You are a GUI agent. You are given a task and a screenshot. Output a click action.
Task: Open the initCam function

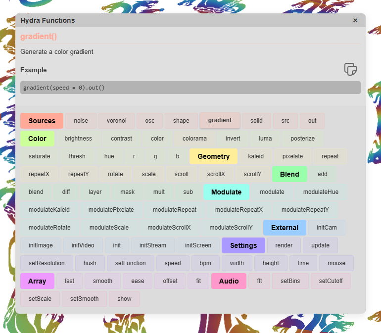click(327, 228)
